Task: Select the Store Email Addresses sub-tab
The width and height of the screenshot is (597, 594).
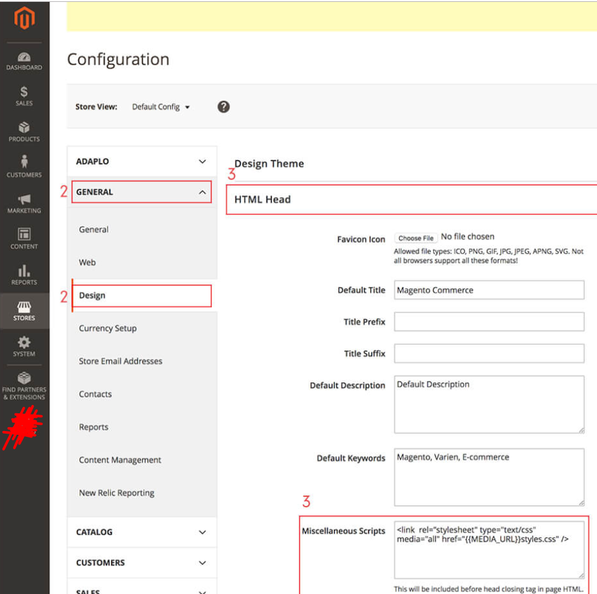Action: [120, 361]
